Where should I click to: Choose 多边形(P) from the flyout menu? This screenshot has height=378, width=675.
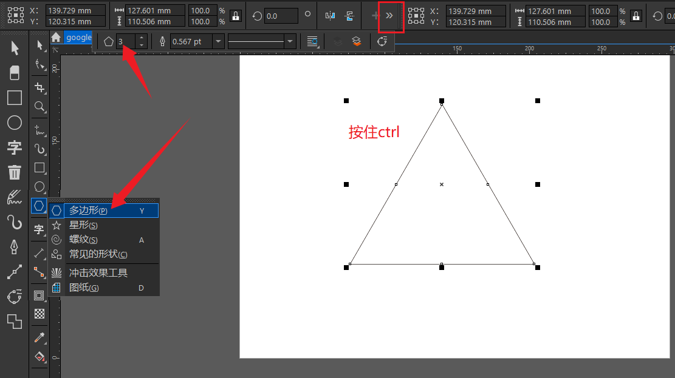[104, 211]
